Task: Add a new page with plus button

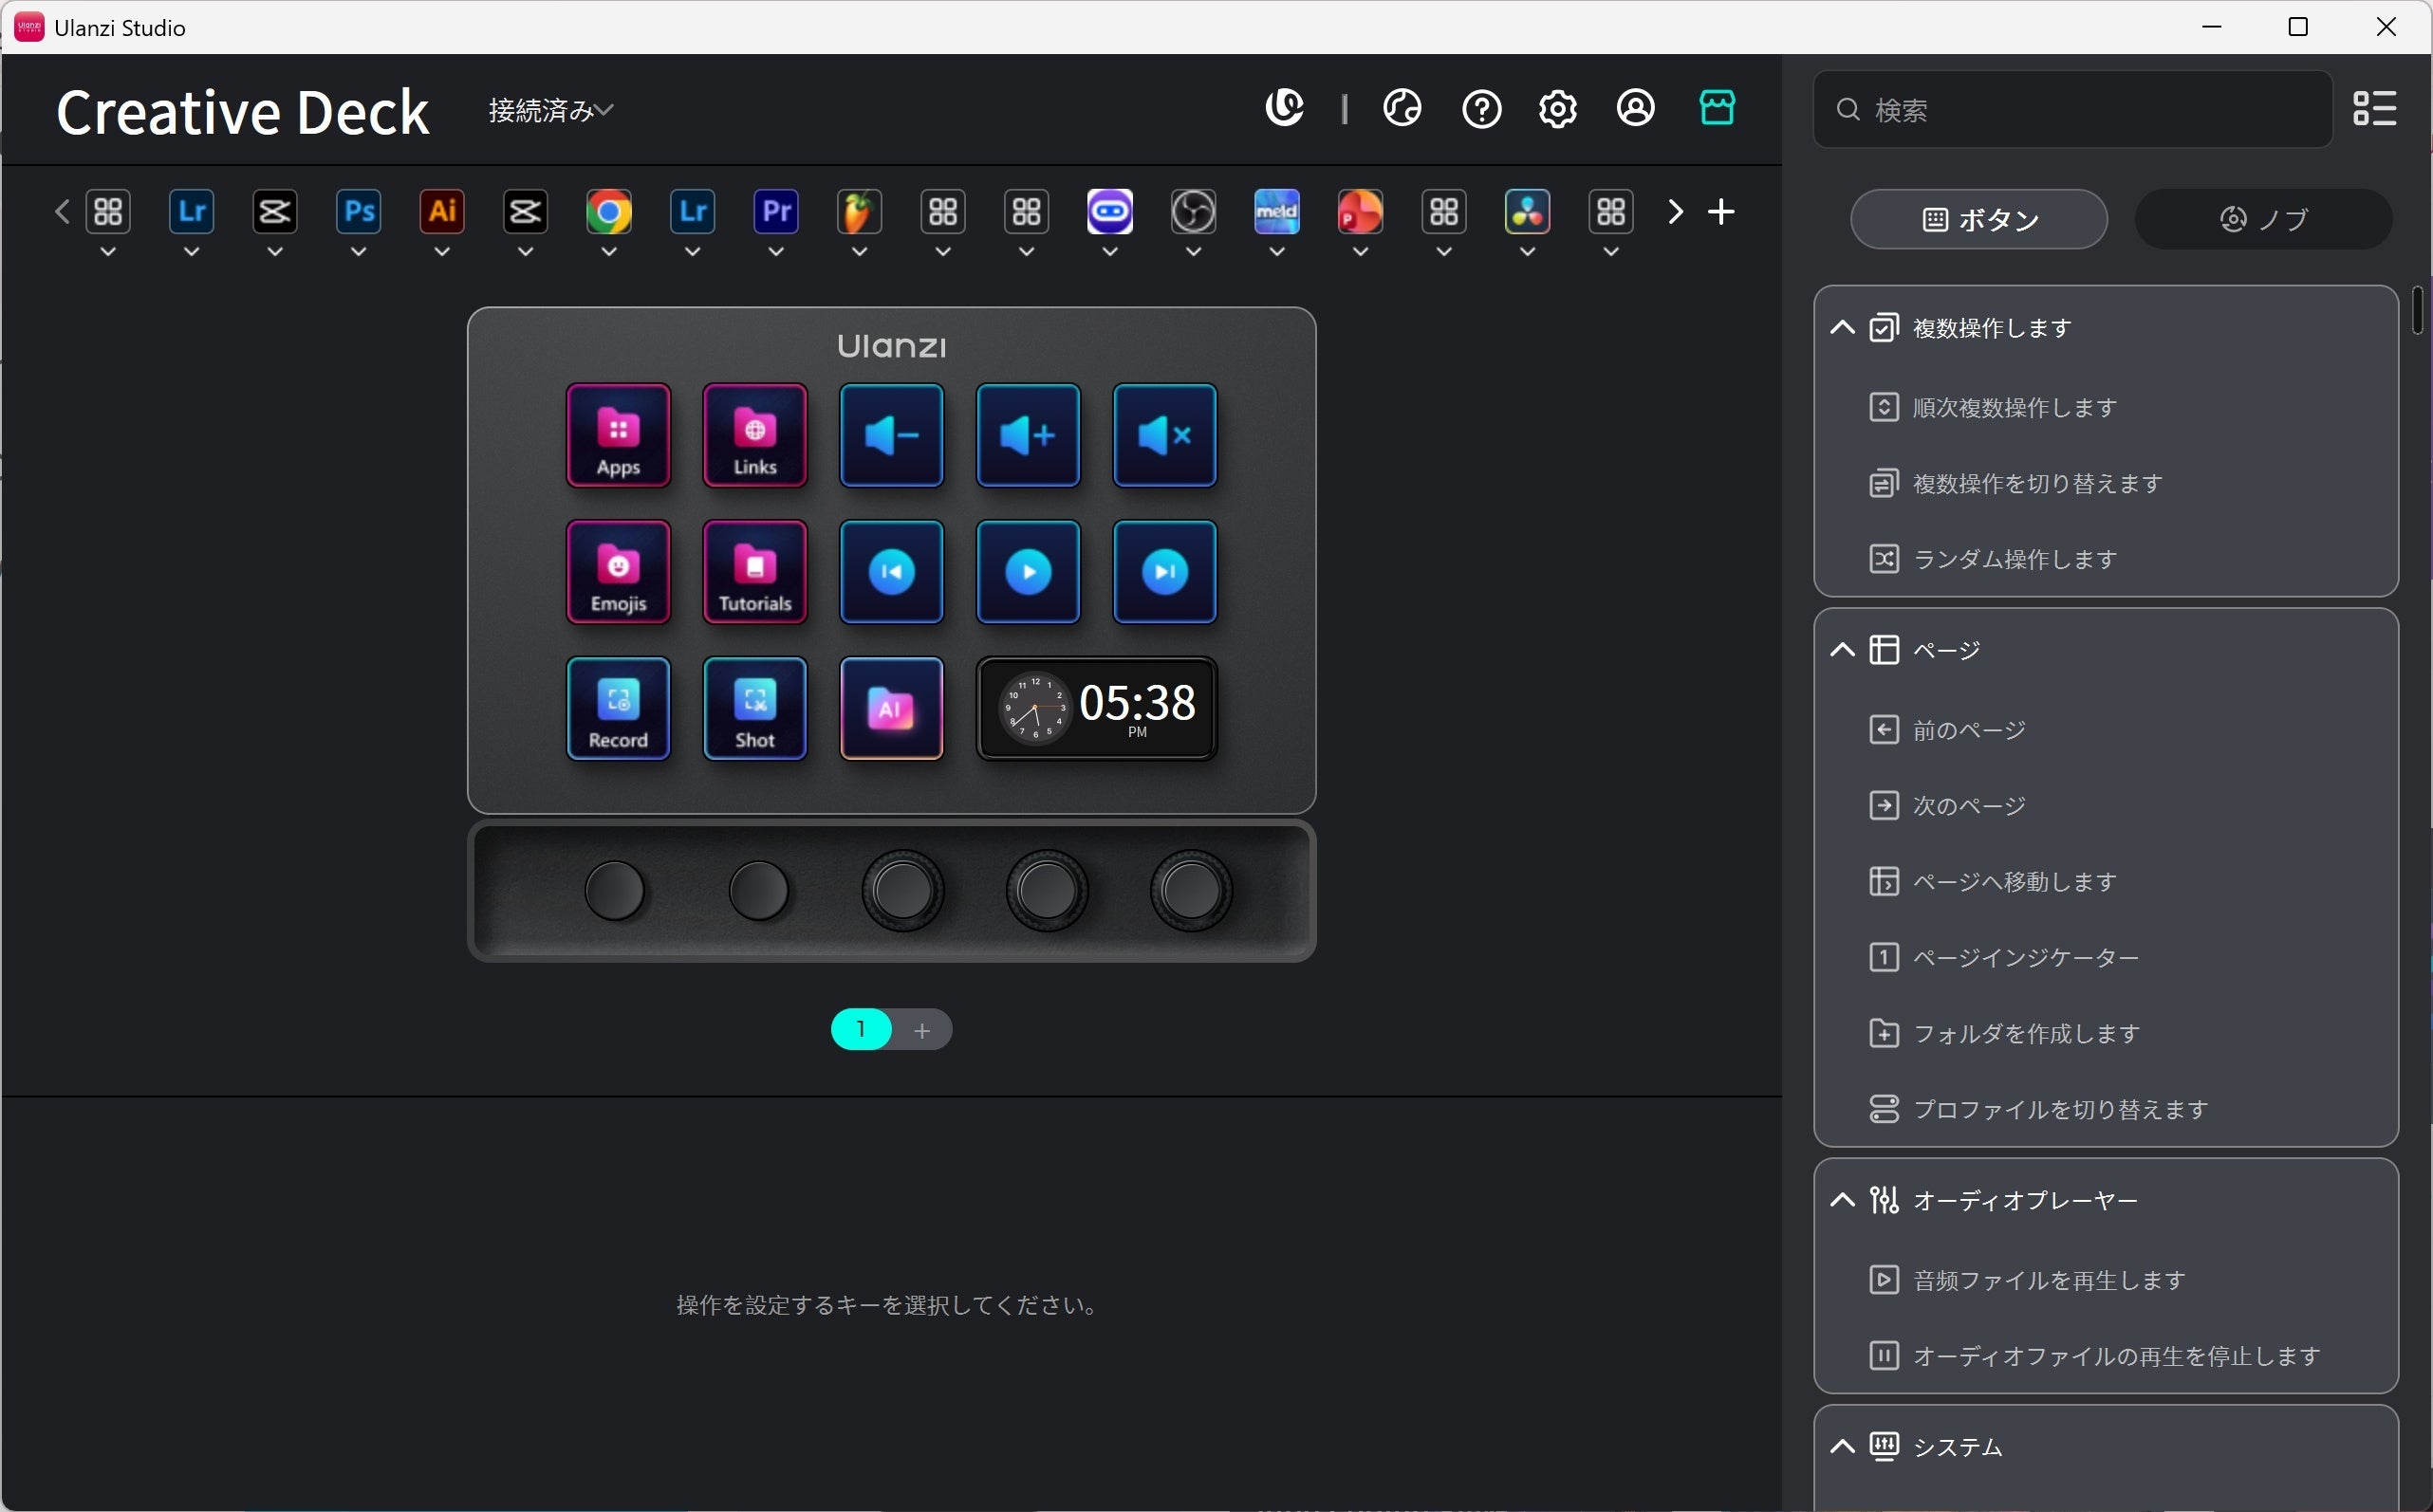Action: coord(922,1030)
